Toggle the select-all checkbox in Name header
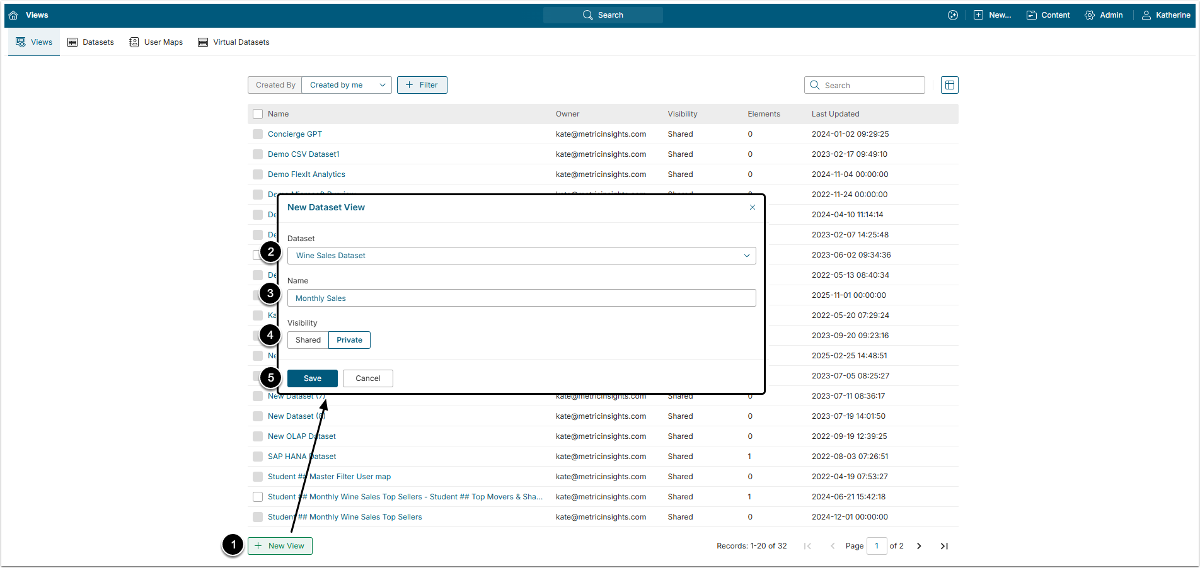 pos(258,114)
